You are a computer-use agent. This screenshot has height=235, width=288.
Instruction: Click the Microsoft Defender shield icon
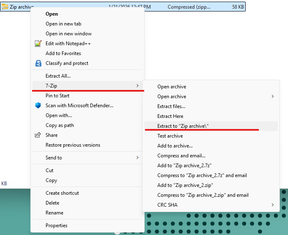pos(38,106)
